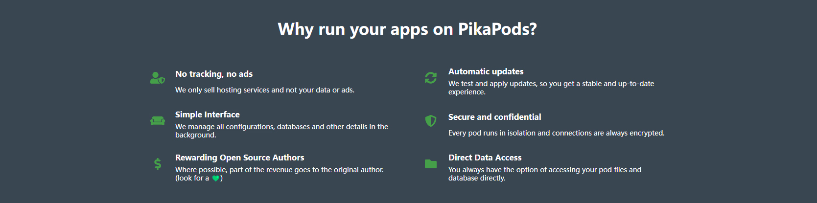Click 'Rewarding Open Source Authors' heading
Image resolution: width=817 pixels, height=203 pixels.
tap(240, 158)
